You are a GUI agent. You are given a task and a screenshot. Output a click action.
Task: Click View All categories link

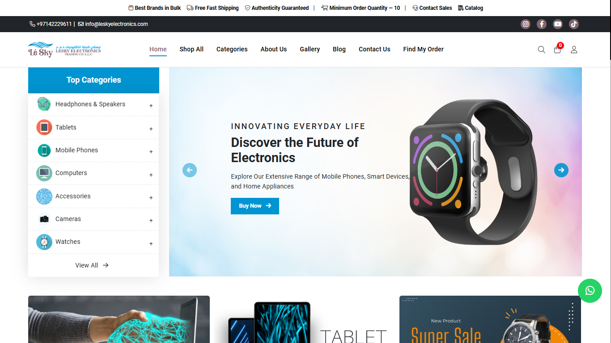92,265
